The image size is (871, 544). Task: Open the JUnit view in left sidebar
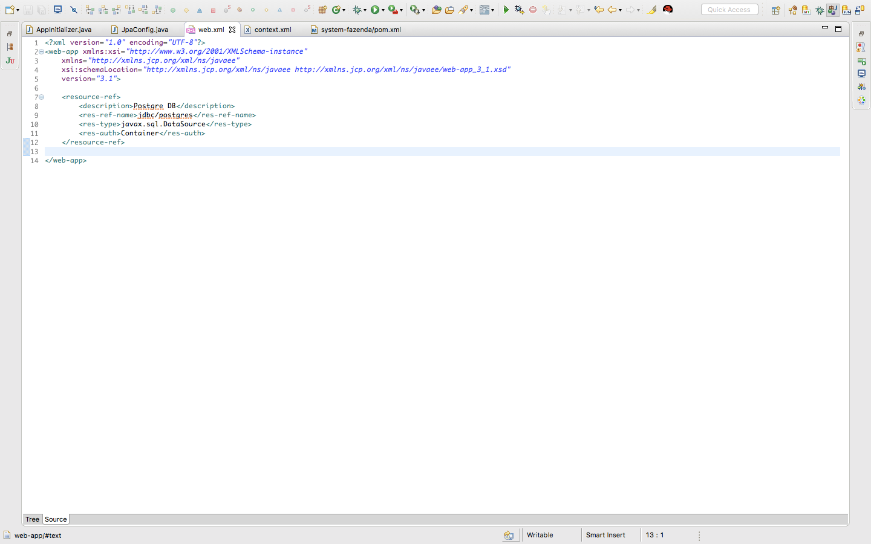point(10,60)
